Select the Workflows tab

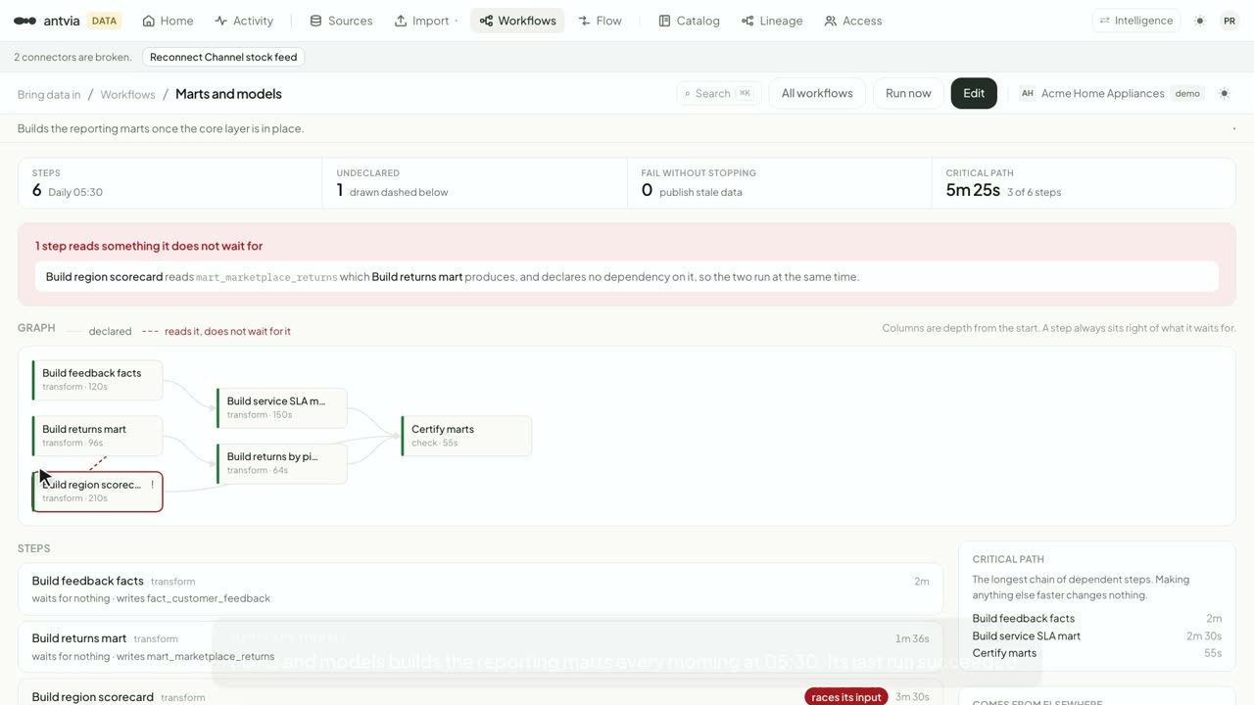(x=517, y=21)
